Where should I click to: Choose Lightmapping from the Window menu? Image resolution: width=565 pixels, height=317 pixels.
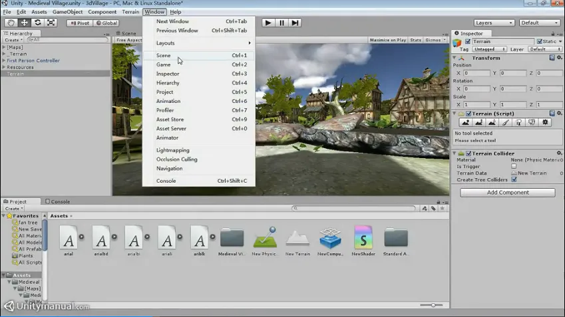(x=199, y=150)
